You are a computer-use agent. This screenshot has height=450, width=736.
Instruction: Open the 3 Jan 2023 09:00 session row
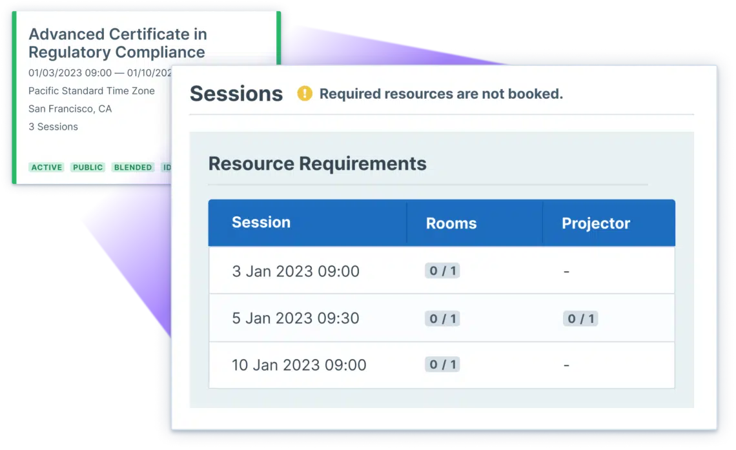(x=442, y=271)
